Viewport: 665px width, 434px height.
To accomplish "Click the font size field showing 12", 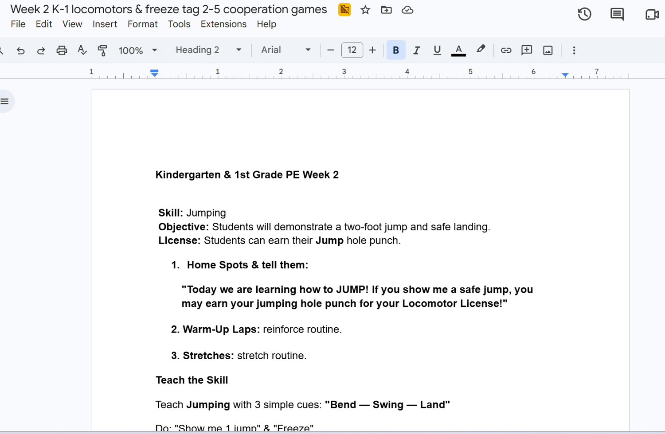I will point(352,50).
